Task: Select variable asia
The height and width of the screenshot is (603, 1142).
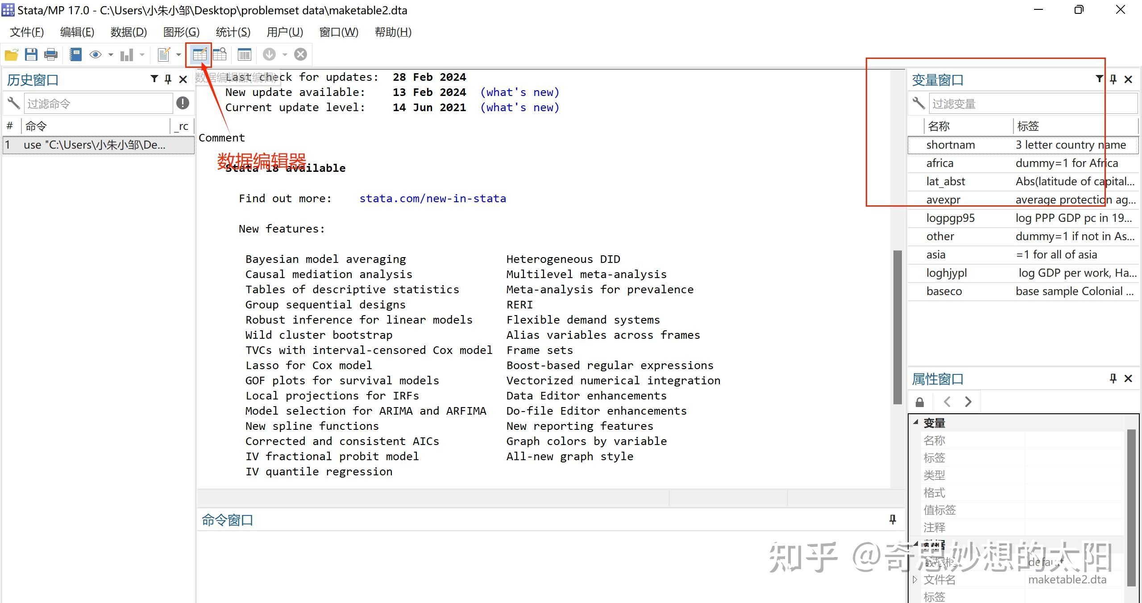Action: click(x=1023, y=255)
